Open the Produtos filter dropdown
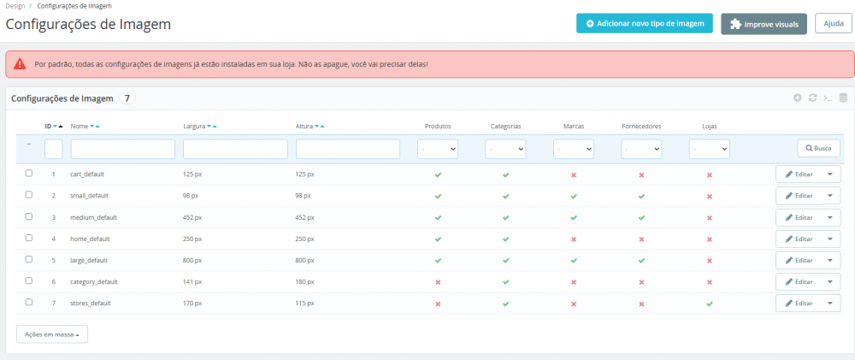This screenshot has width=855, height=360. pyautogui.click(x=438, y=149)
